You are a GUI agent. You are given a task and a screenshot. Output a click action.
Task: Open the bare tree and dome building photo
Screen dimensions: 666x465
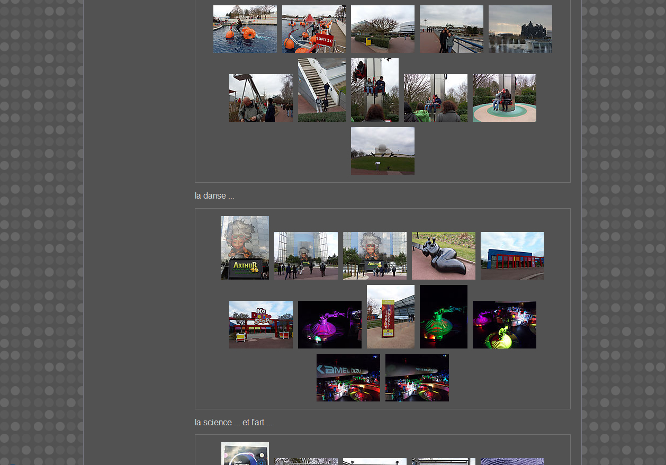point(382,29)
